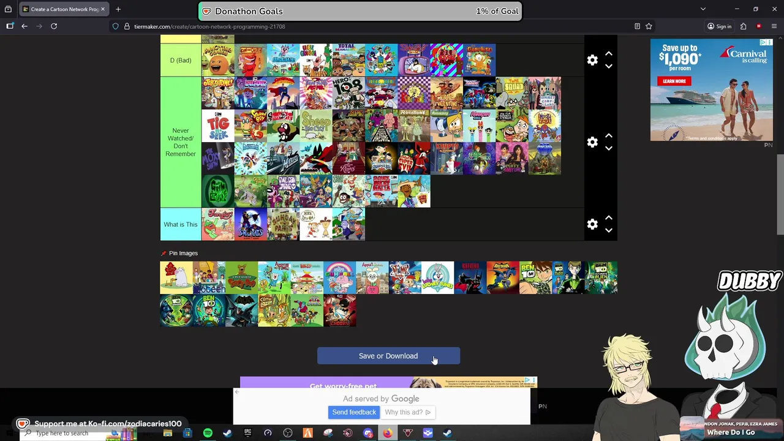Move What is This tier up
Viewport: 784px width, 441px height.
click(609, 218)
